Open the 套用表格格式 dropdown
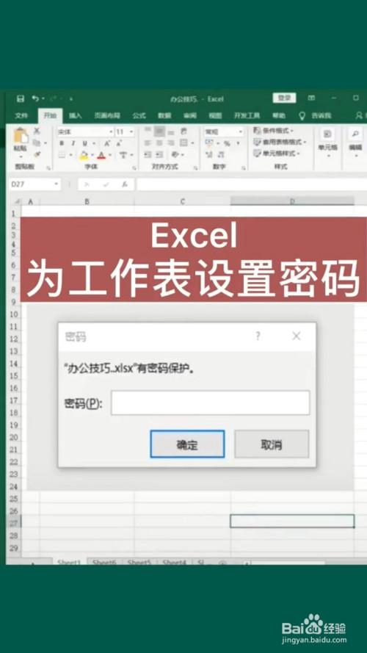The image size is (367, 653). pyautogui.click(x=280, y=142)
